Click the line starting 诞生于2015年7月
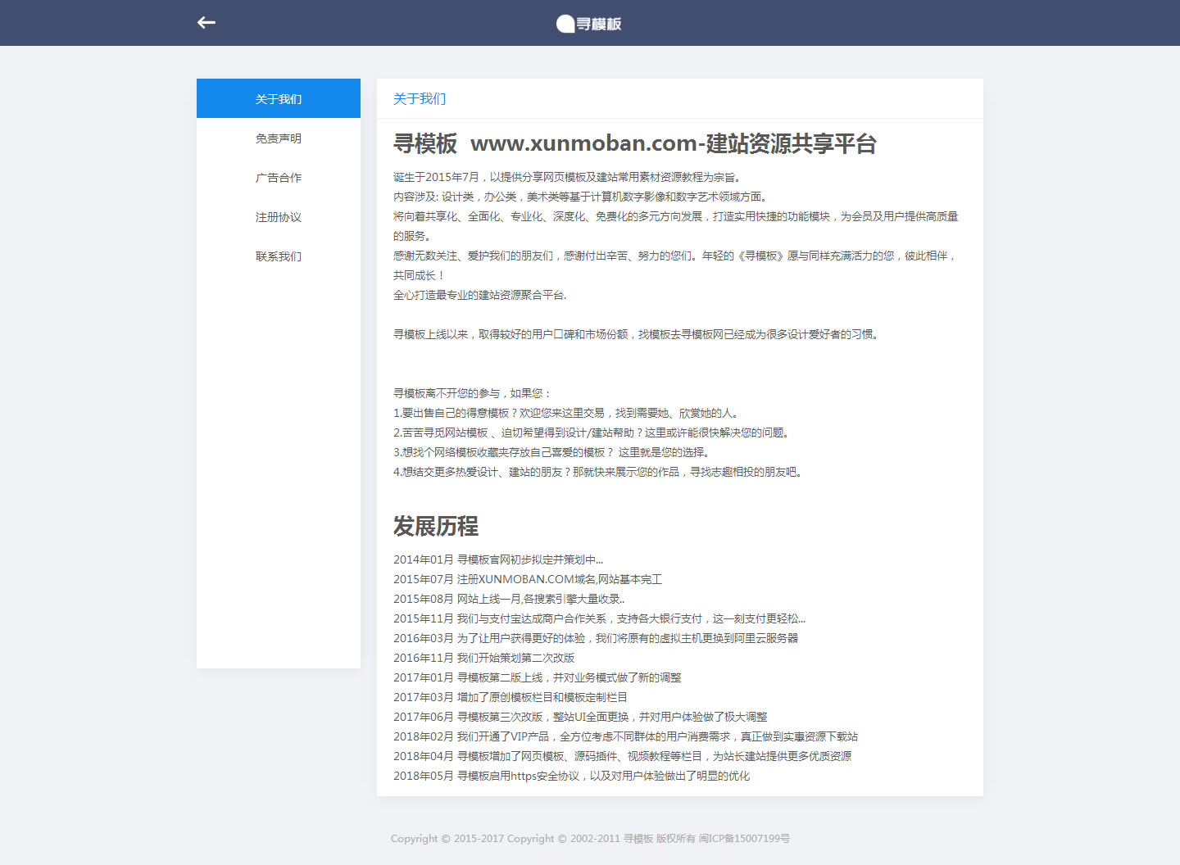The image size is (1180, 865). coord(567,177)
